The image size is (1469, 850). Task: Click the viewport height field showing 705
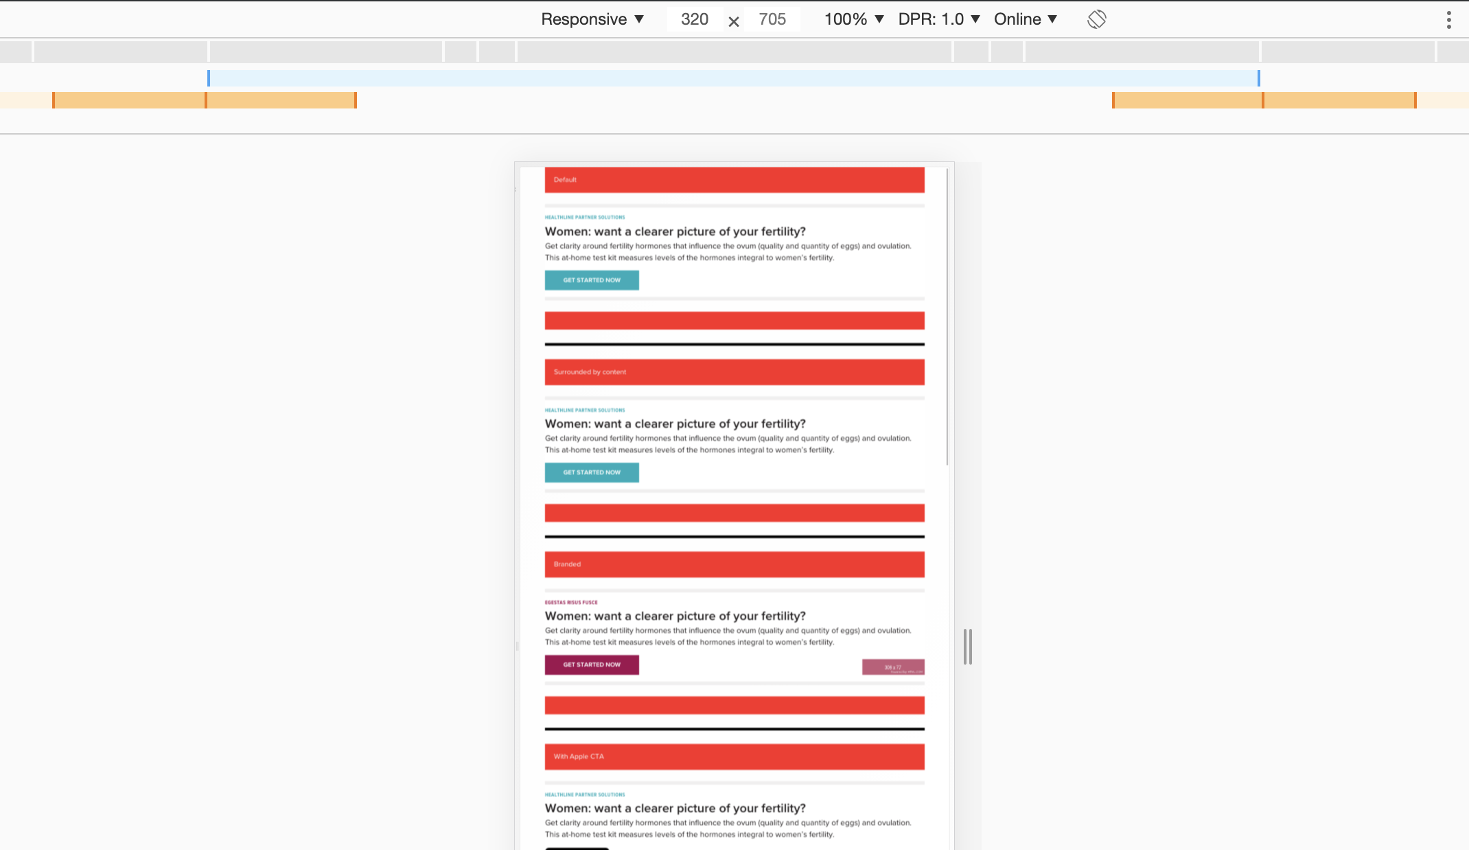click(772, 19)
